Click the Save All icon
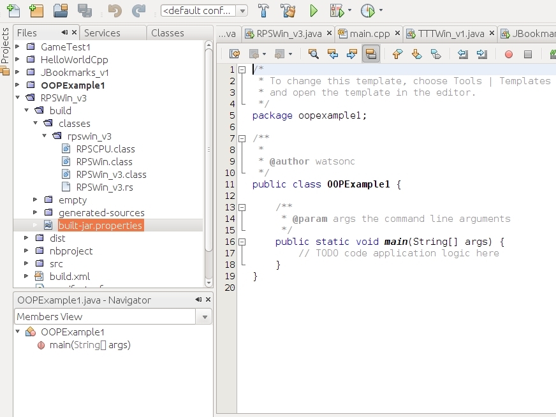The image size is (556, 417). pos(85,11)
